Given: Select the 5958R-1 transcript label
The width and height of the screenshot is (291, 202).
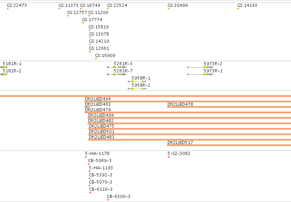Looking at the screenshot, I should tap(141, 78).
